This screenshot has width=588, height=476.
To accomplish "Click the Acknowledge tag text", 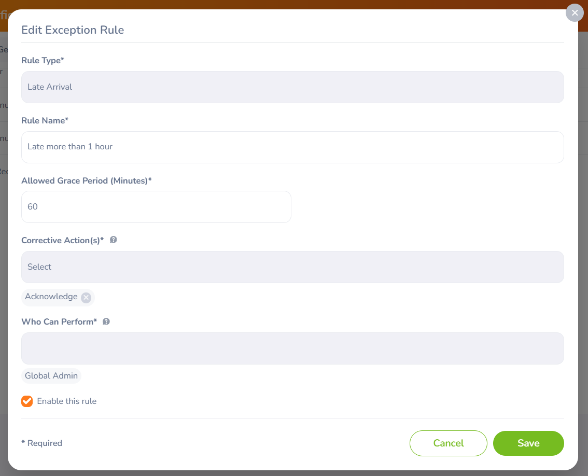I will 51,297.
